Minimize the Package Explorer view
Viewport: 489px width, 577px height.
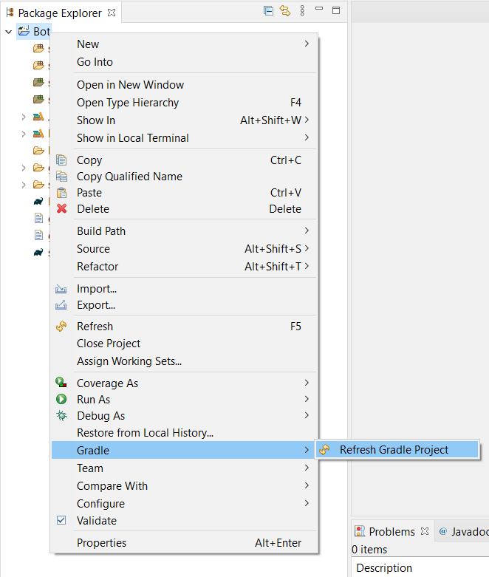click(x=319, y=8)
